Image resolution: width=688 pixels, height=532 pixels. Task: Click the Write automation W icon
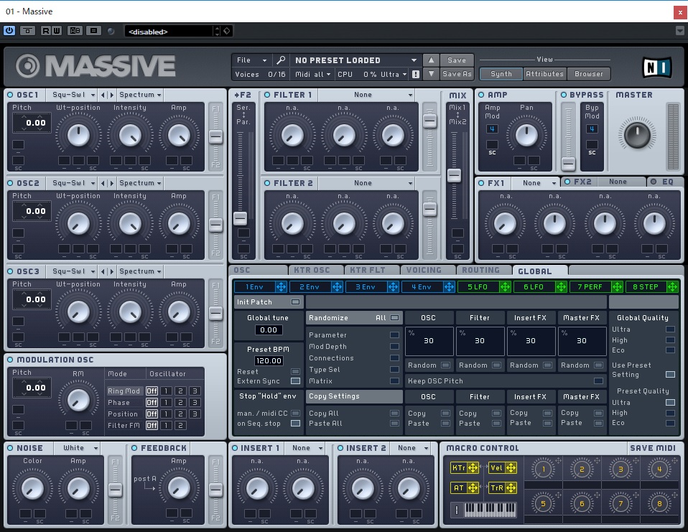[x=56, y=31]
